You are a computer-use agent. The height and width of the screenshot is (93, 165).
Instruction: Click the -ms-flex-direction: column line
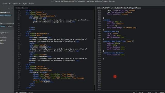(119, 12)
